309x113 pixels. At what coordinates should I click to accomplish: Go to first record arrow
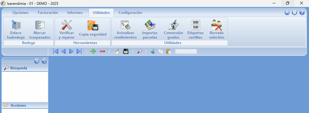56,52
